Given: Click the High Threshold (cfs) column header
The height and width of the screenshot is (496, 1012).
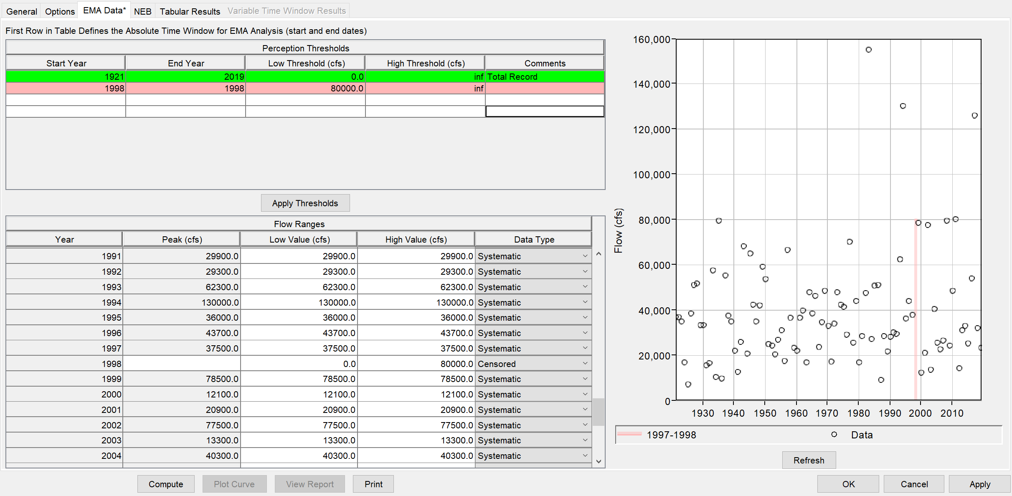Looking at the screenshot, I should (425, 63).
